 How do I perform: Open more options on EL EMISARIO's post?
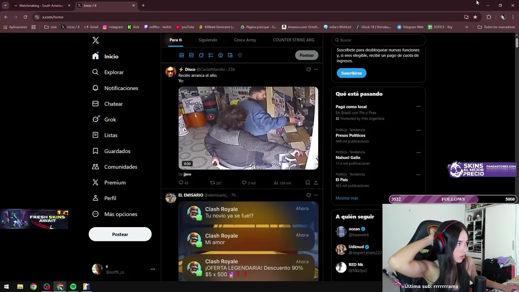[316, 195]
